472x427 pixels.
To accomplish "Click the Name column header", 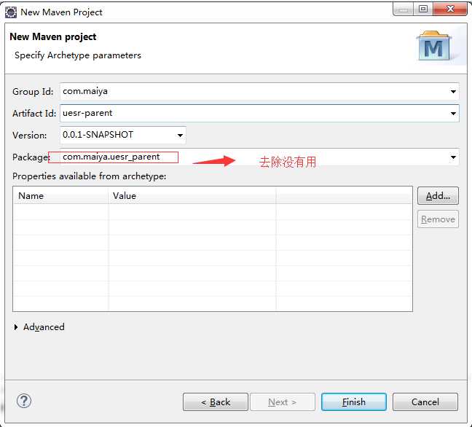I will click(60, 196).
